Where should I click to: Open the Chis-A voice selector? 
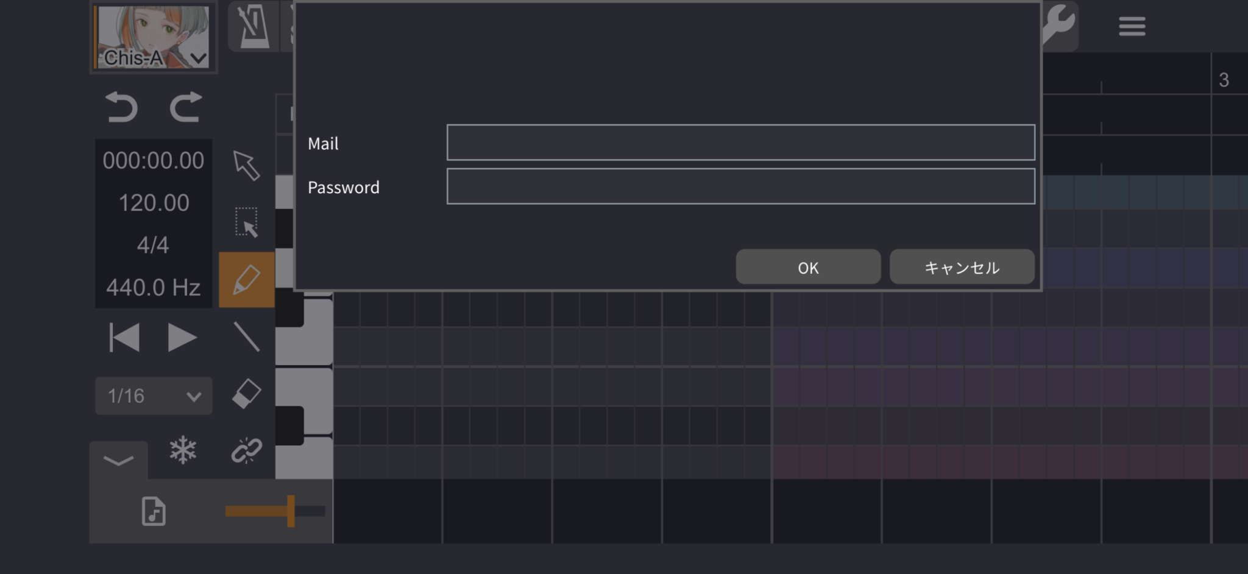tap(154, 37)
